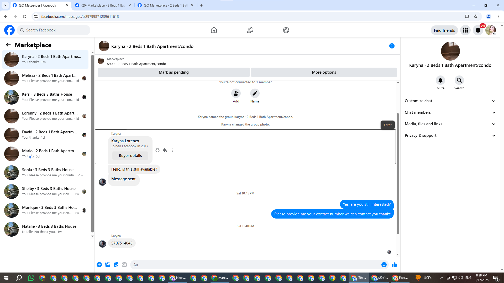Click More options button
The image size is (504, 283).
tap(324, 72)
